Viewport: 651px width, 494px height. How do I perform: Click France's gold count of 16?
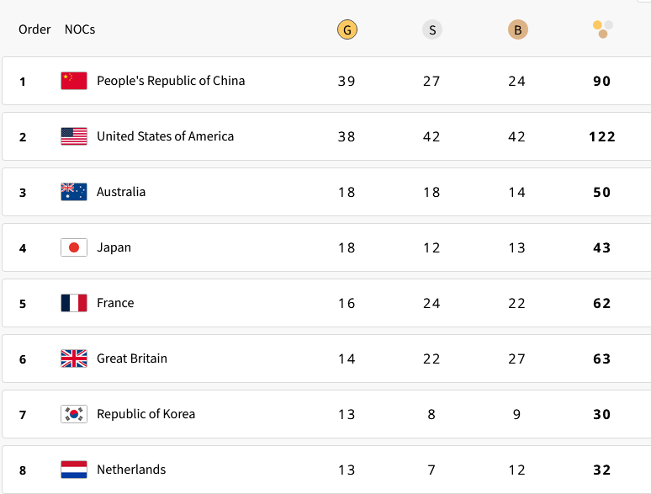coord(347,303)
